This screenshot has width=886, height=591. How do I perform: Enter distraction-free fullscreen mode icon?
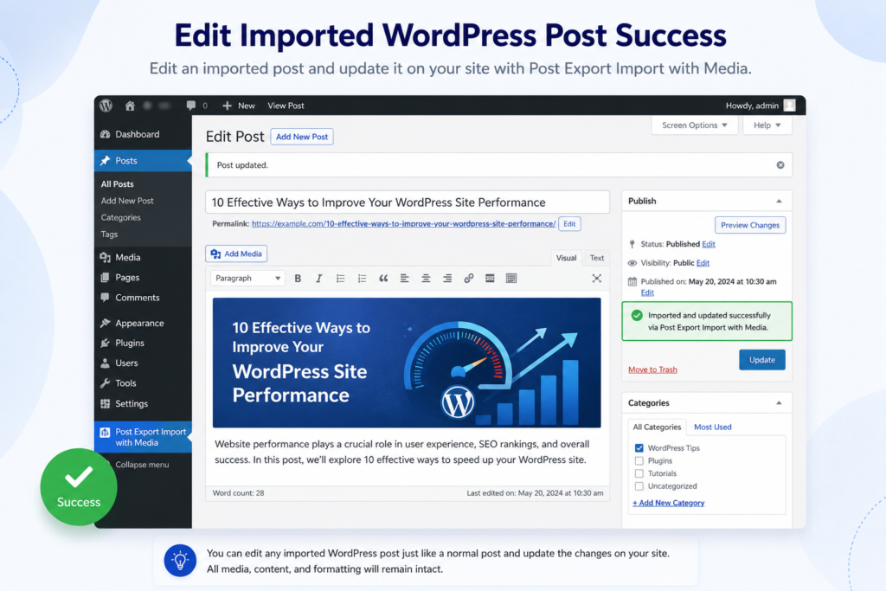(x=597, y=278)
